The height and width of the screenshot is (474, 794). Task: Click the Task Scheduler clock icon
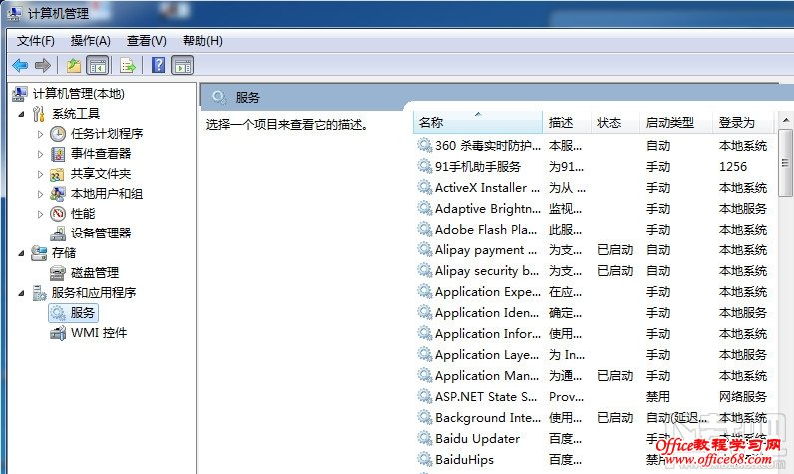(x=58, y=134)
